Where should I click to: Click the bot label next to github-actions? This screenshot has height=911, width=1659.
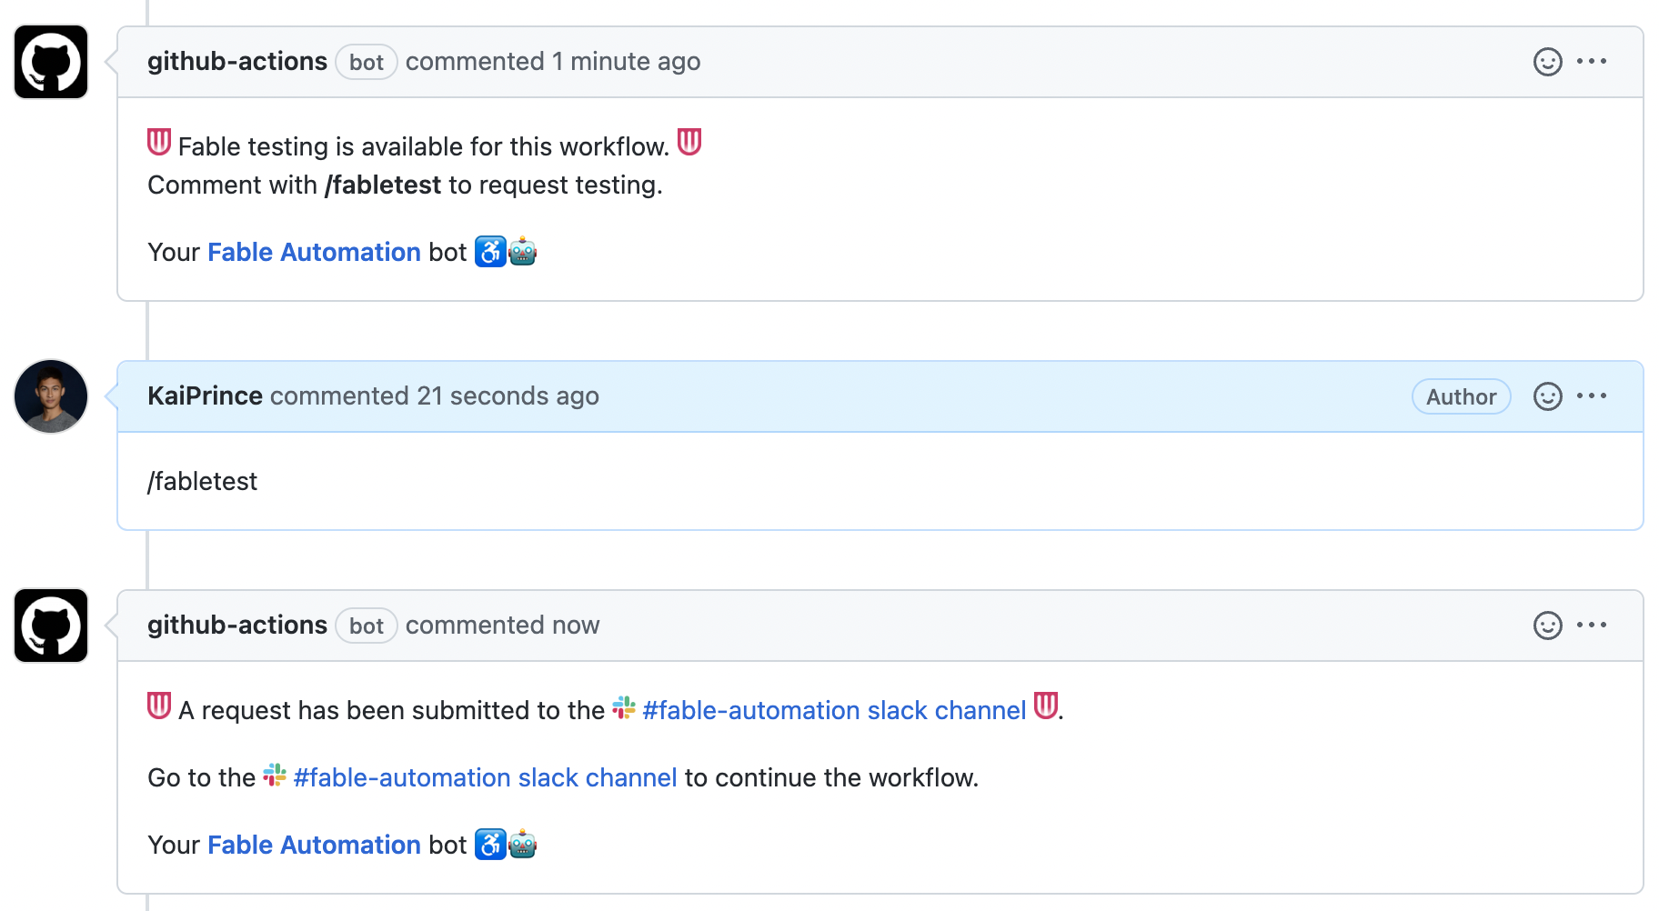pos(366,61)
